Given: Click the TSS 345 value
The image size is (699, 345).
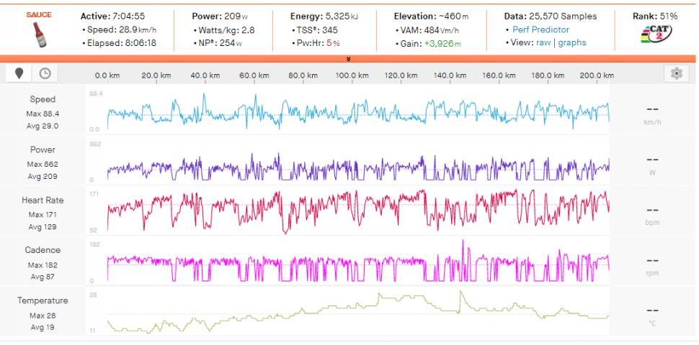Looking at the screenshot, I should point(317,29).
